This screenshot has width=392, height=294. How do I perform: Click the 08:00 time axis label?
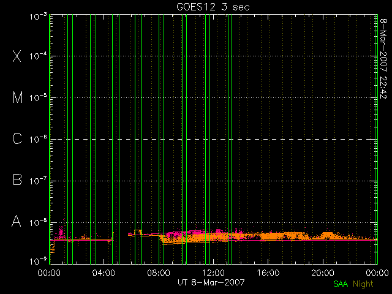159,273
